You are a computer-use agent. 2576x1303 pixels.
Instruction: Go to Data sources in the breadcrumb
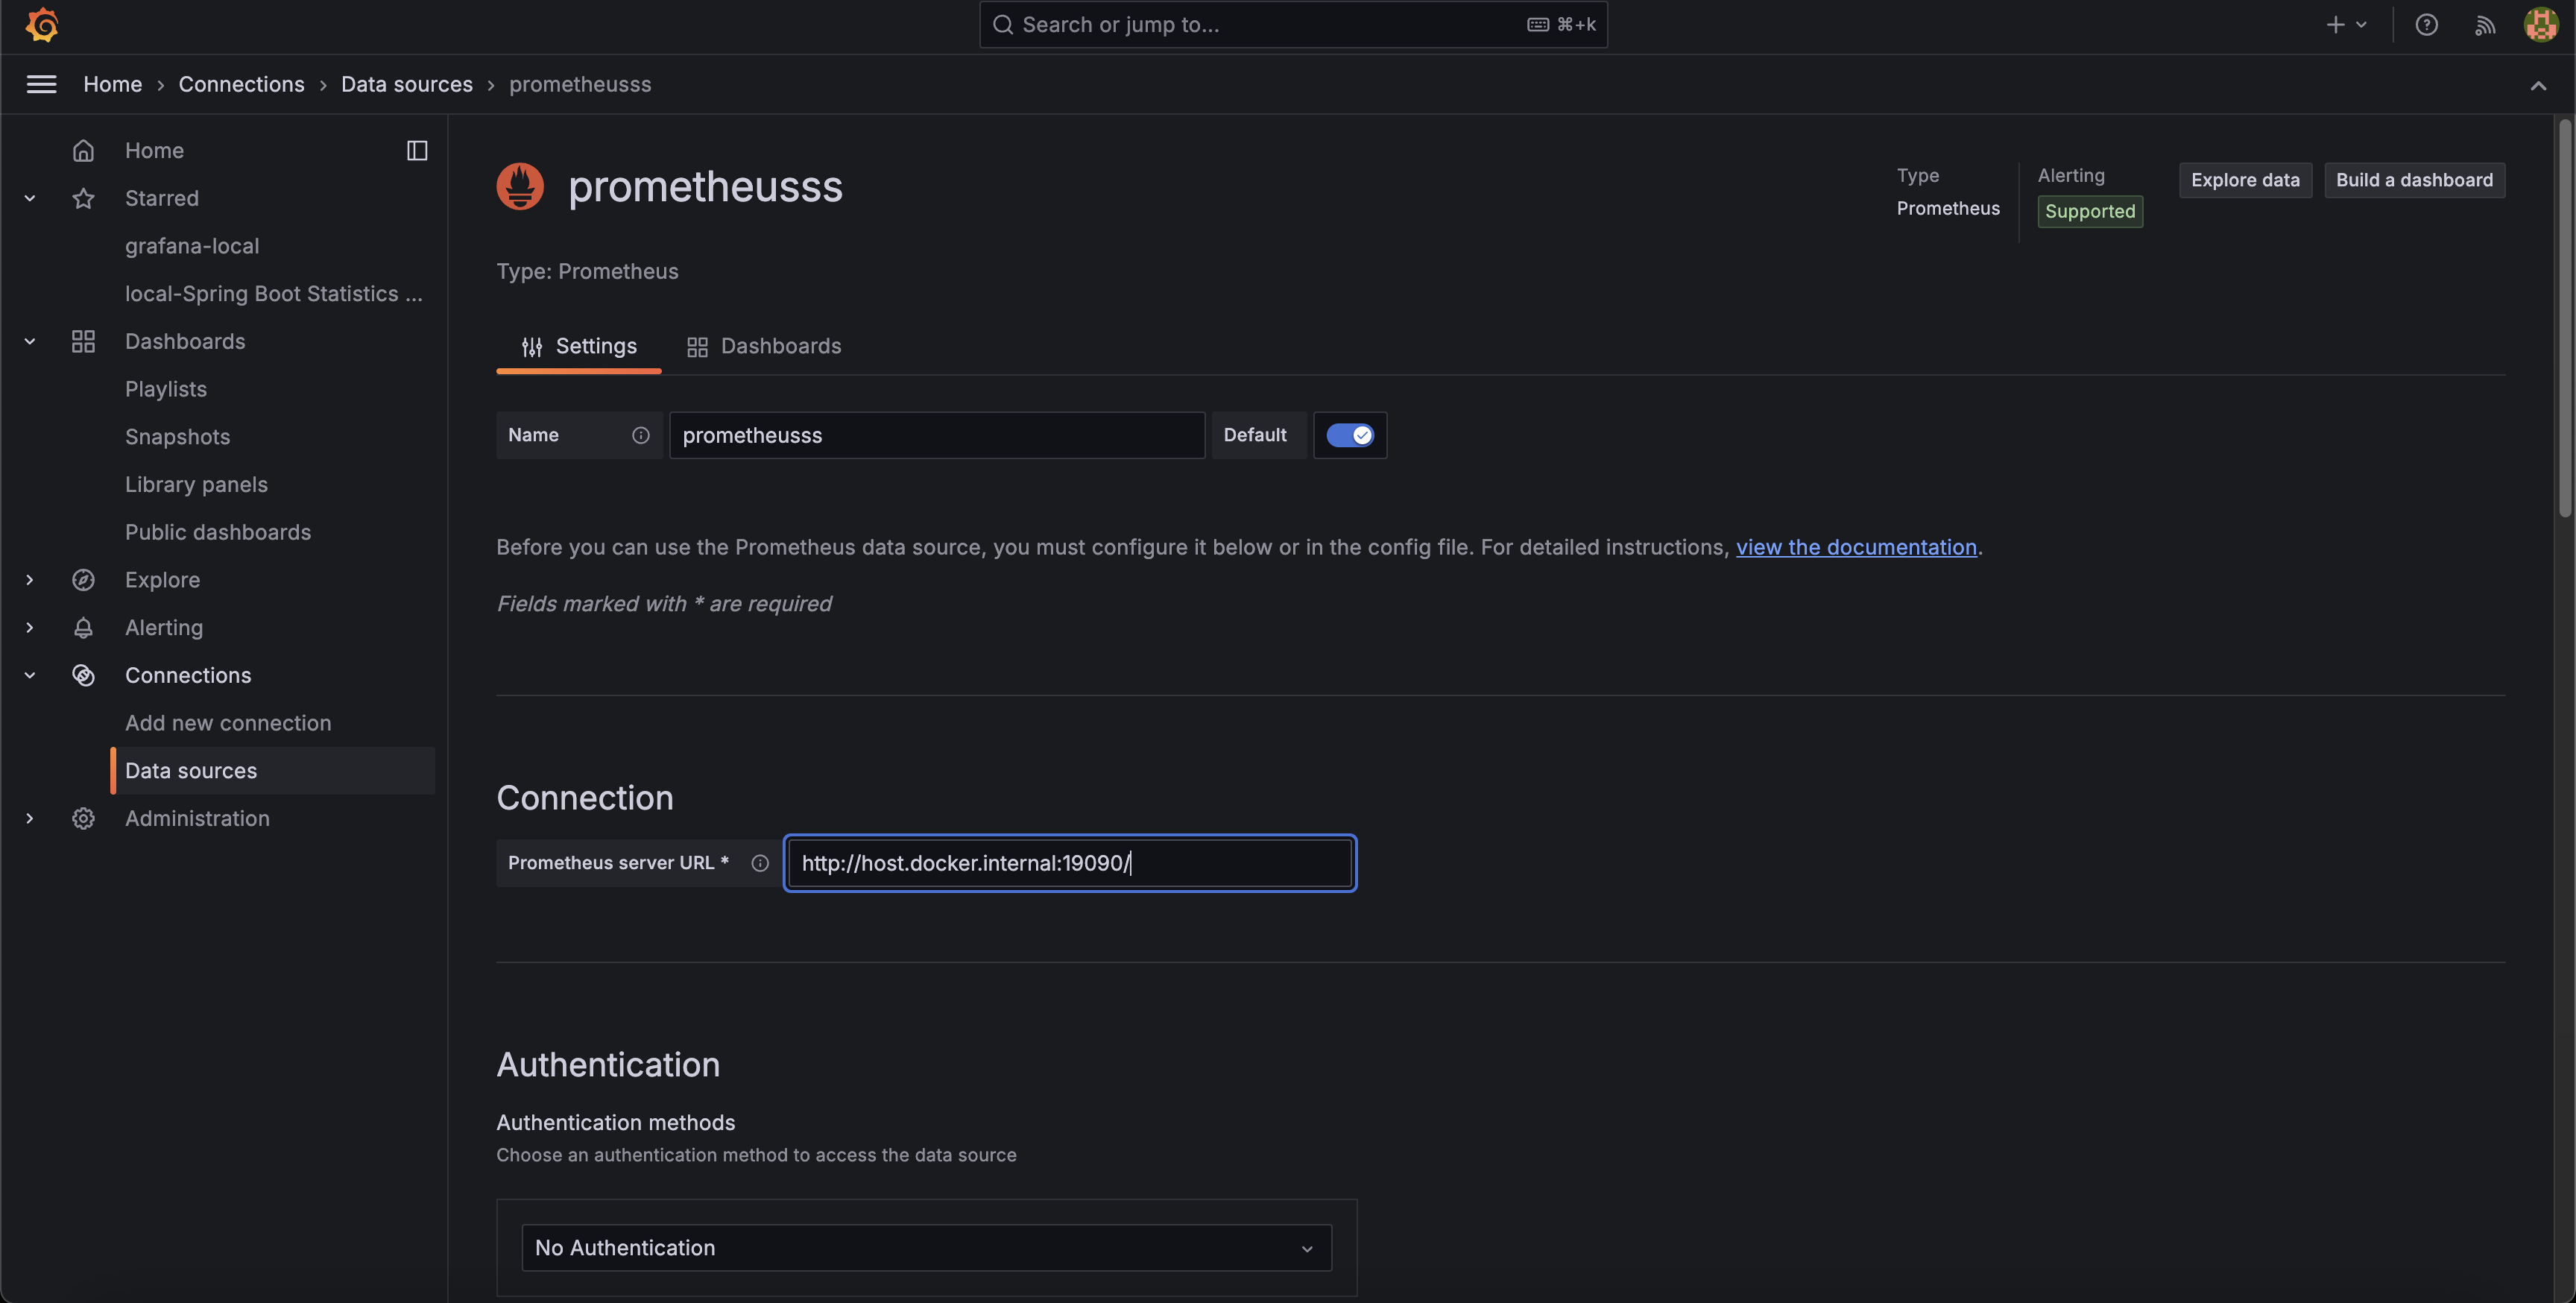[x=407, y=84]
